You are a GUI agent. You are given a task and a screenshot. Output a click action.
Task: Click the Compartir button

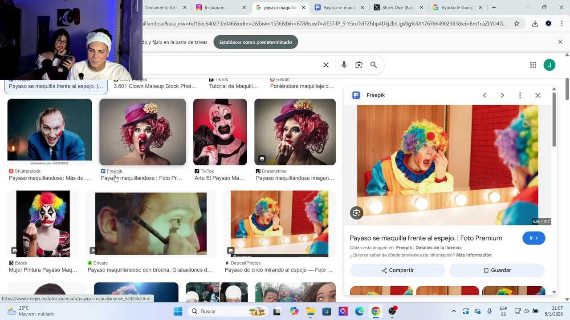(397, 270)
